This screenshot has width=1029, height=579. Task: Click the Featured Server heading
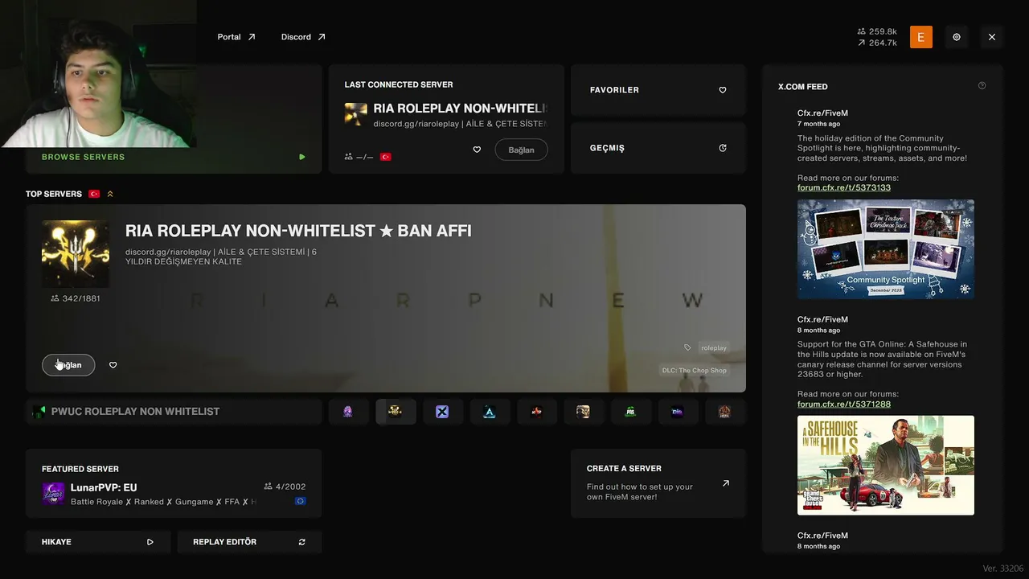(x=80, y=469)
